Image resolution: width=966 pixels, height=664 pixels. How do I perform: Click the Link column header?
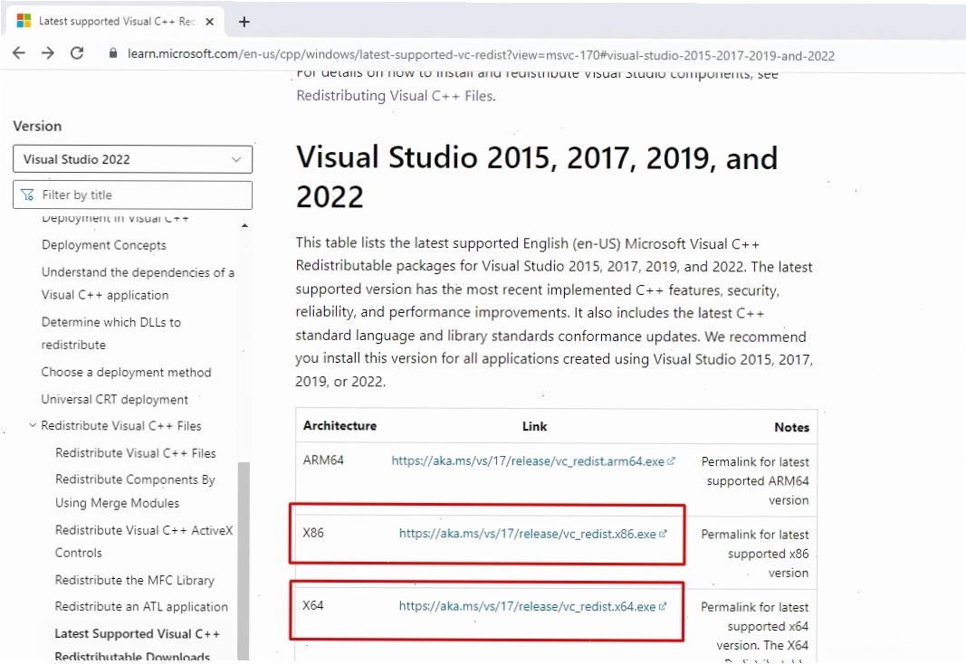click(535, 426)
